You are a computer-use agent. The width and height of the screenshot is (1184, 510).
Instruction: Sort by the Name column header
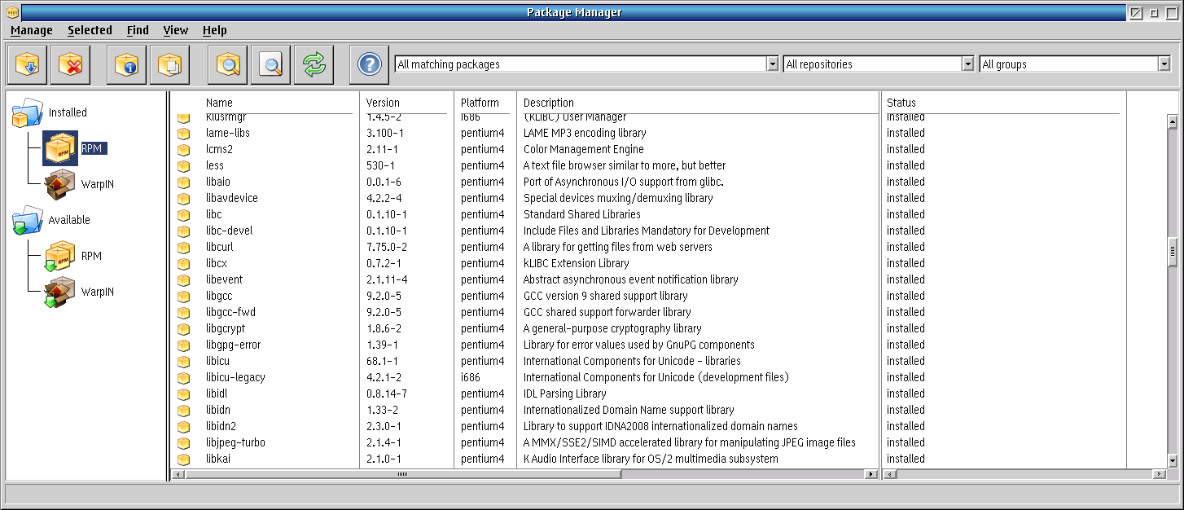[219, 103]
